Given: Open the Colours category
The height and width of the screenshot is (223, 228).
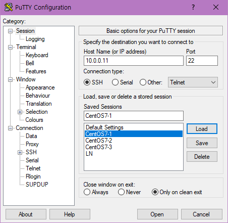Looking at the screenshot, I should point(34,120).
